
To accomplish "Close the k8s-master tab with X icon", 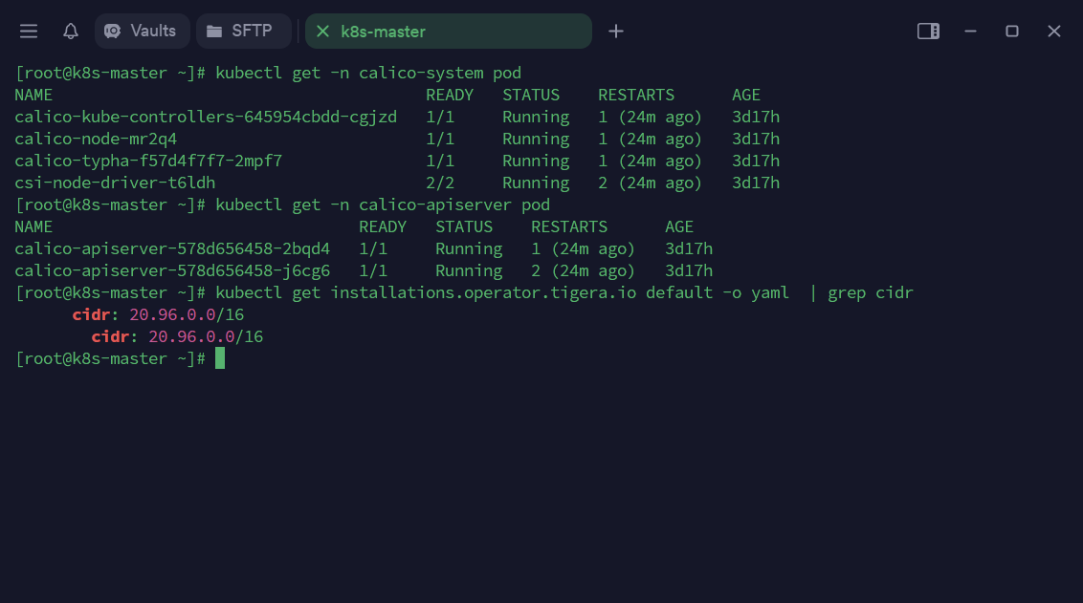I will (322, 32).
